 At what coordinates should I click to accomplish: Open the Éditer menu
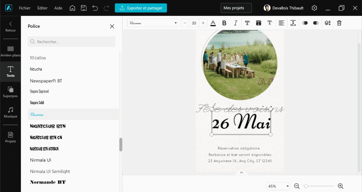pyautogui.click(x=42, y=8)
